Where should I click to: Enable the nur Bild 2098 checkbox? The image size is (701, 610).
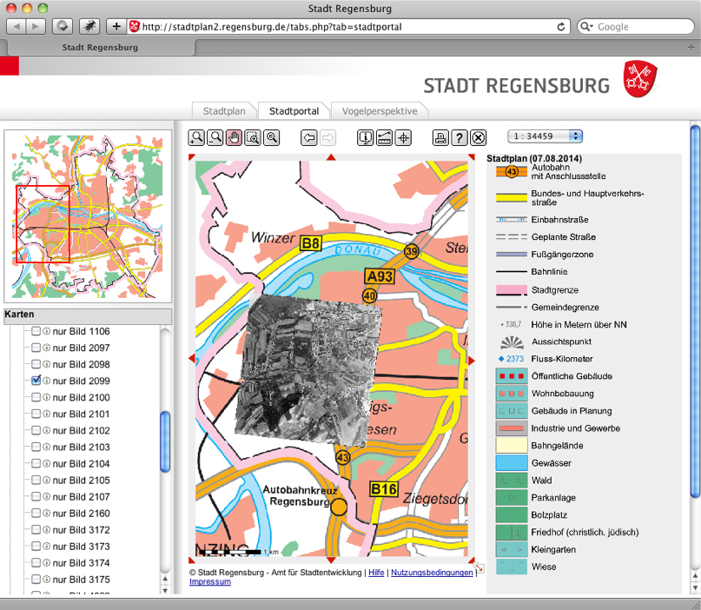(36, 364)
